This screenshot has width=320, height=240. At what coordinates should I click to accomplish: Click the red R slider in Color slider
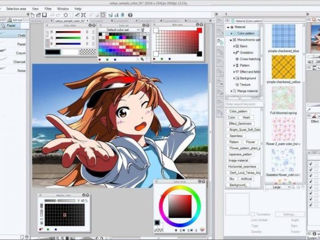coord(68,32)
